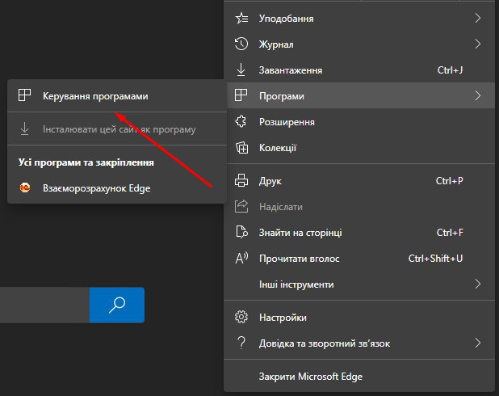Click the collections icon next to Колекції
The height and width of the screenshot is (396, 499).
click(241, 148)
